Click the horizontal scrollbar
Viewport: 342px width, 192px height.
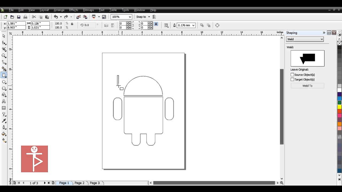pyautogui.click(x=214, y=183)
